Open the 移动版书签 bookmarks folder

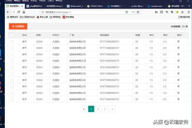pos(184,17)
